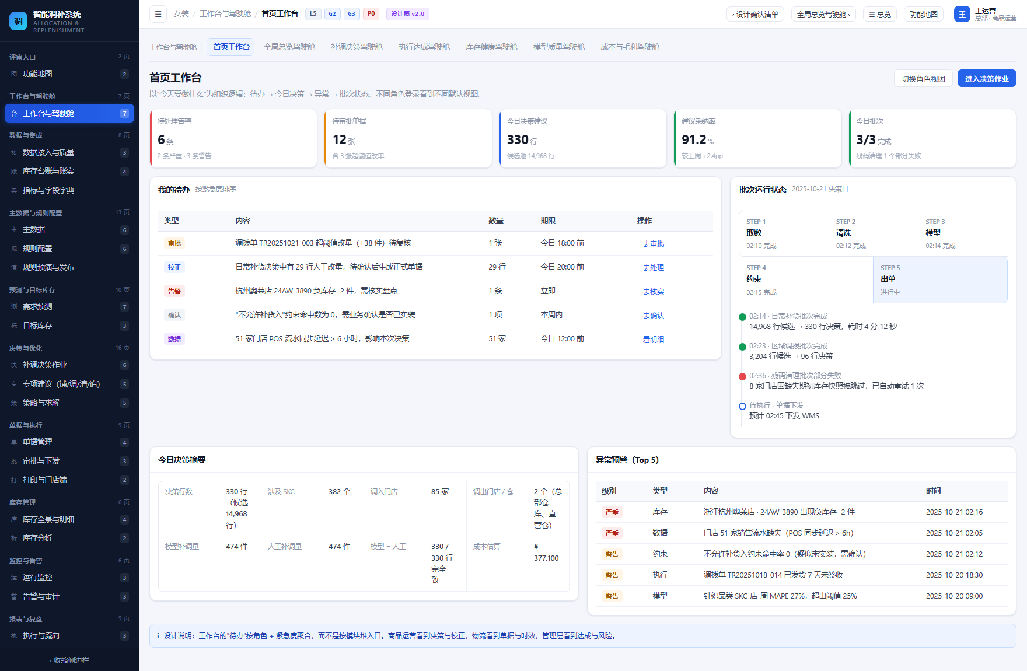Click the 去审批 link for the transfer order
The image size is (1027, 671).
[x=654, y=244]
